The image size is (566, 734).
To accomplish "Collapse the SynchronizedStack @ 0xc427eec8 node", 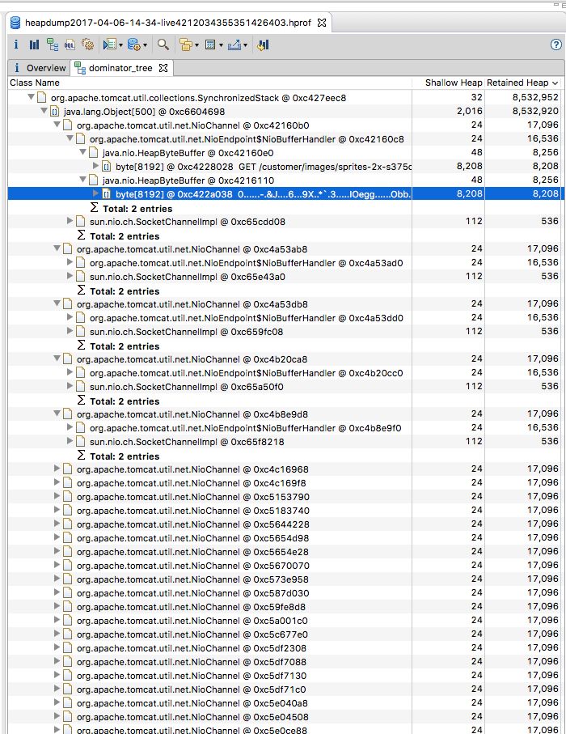I will [31, 97].
